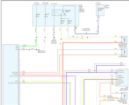Click the 'W/ IGNITION POWER SUPPLY' note
Viewport: 129px width, 105px height.
(86, 30)
